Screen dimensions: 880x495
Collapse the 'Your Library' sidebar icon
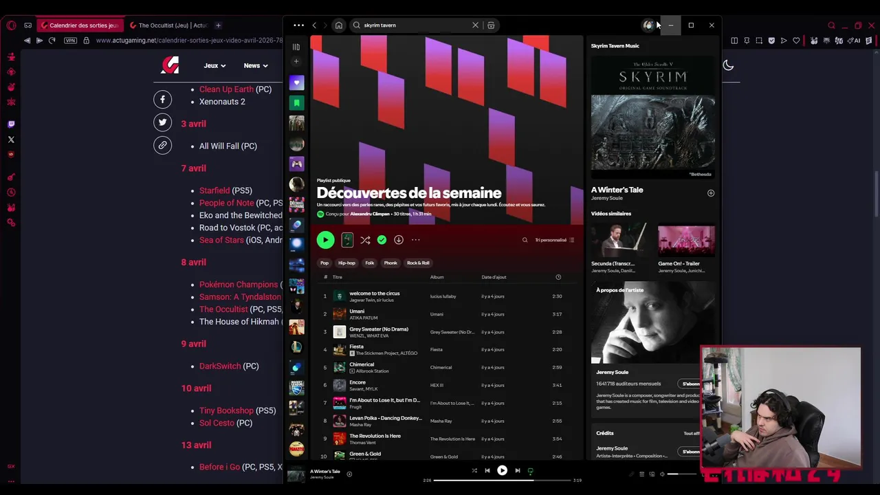(296, 47)
